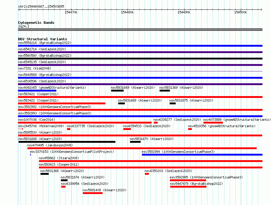The width and height of the screenshot is (271, 205).
Task: Select the black nsv5831875 variant bar
Action: [173, 103]
